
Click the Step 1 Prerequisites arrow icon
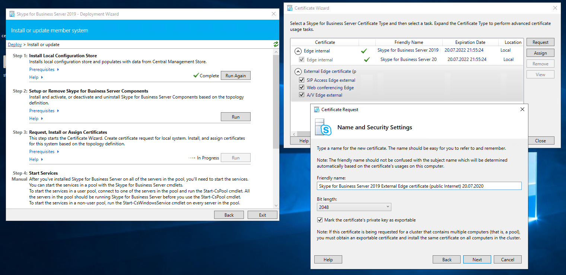tap(58, 69)
